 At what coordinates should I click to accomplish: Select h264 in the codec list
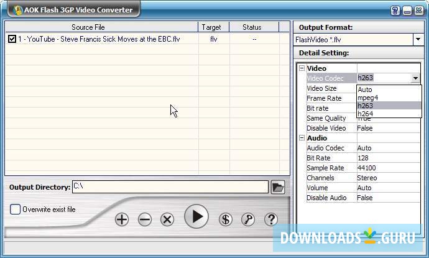389,114
